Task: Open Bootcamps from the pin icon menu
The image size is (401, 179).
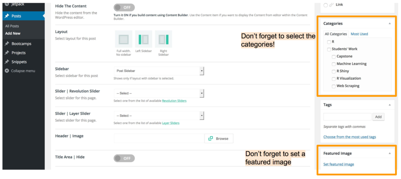Action: 7,44
